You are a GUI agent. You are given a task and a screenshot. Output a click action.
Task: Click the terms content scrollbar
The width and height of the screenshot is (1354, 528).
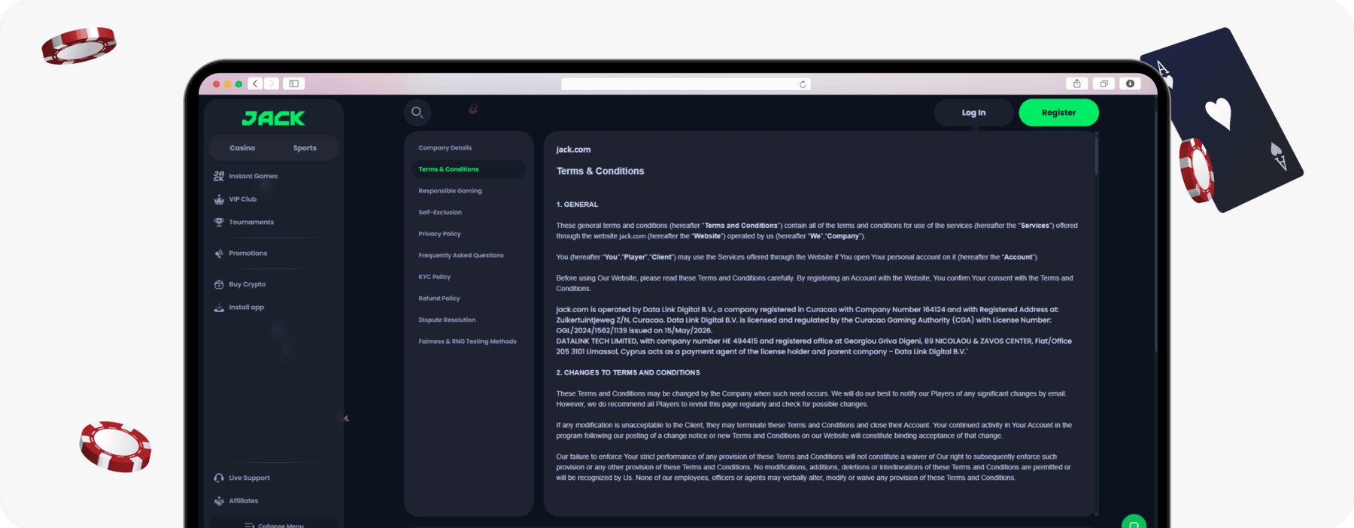(1097, 154)
